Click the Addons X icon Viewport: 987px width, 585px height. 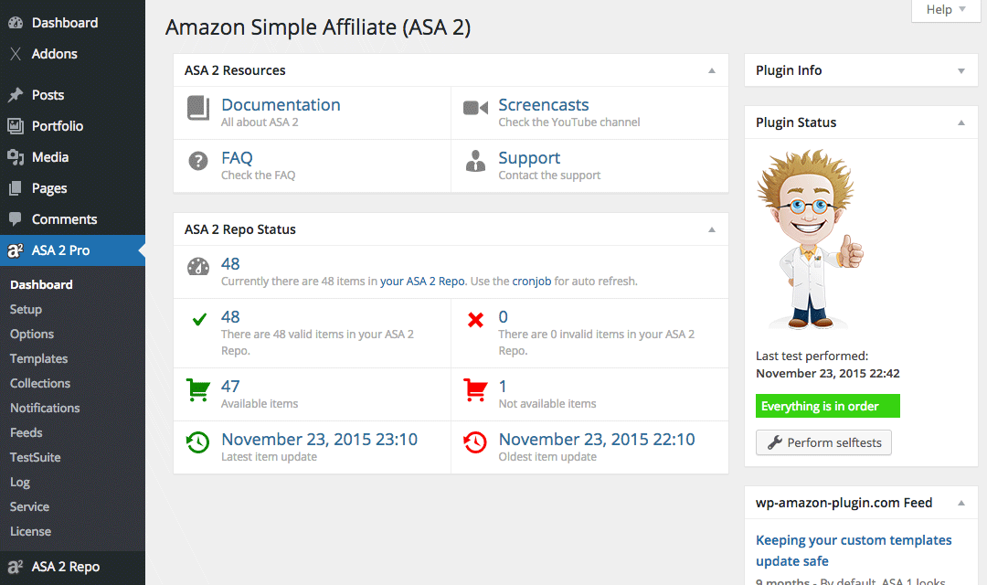coord(16,54)
